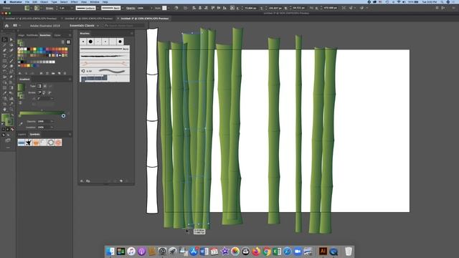Open Zoom app from the dock
The width and height of the screenshot is (459, 258).
coord(298,252)
